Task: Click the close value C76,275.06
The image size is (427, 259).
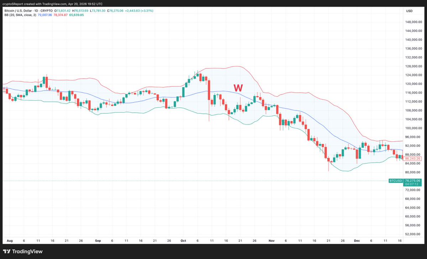Action: click(115, 11)
